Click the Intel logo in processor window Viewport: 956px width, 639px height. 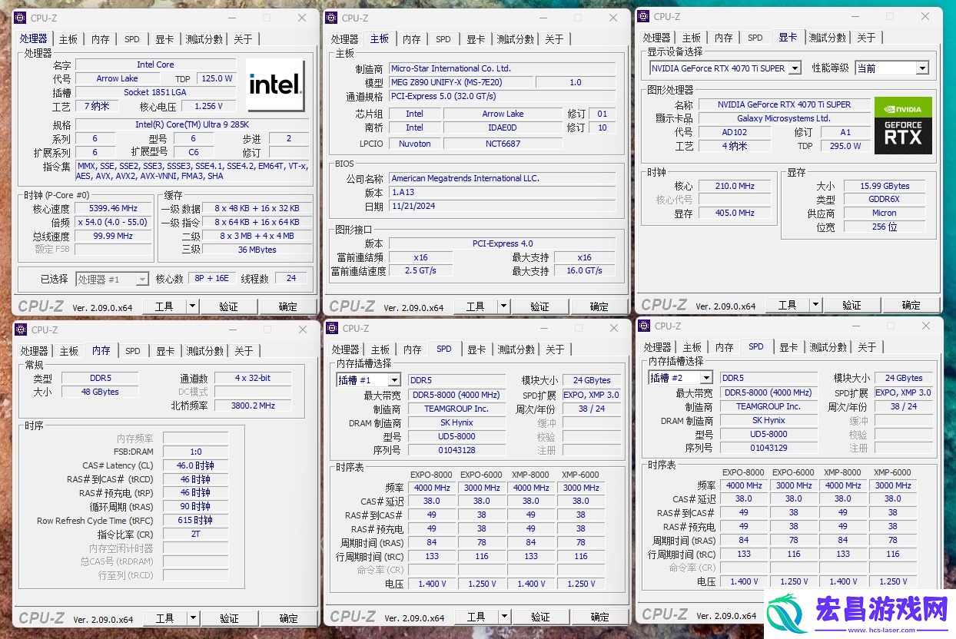(277, 86)
